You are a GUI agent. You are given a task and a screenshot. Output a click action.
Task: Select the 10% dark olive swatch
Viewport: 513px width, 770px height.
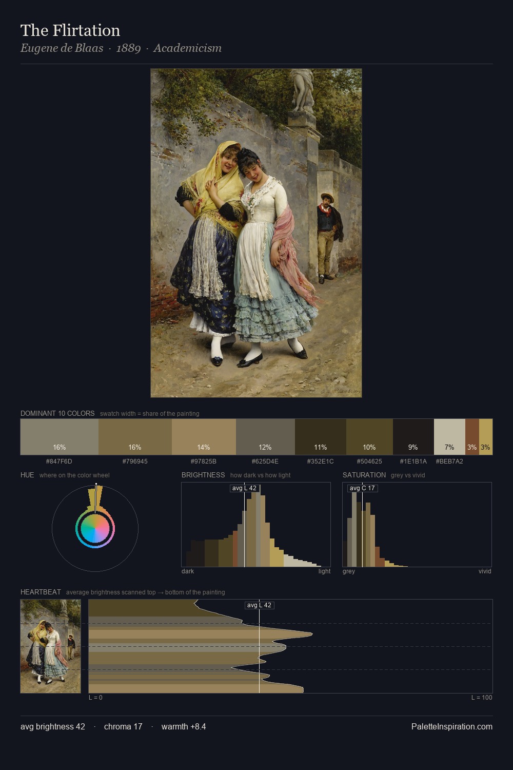click(369, 437)
